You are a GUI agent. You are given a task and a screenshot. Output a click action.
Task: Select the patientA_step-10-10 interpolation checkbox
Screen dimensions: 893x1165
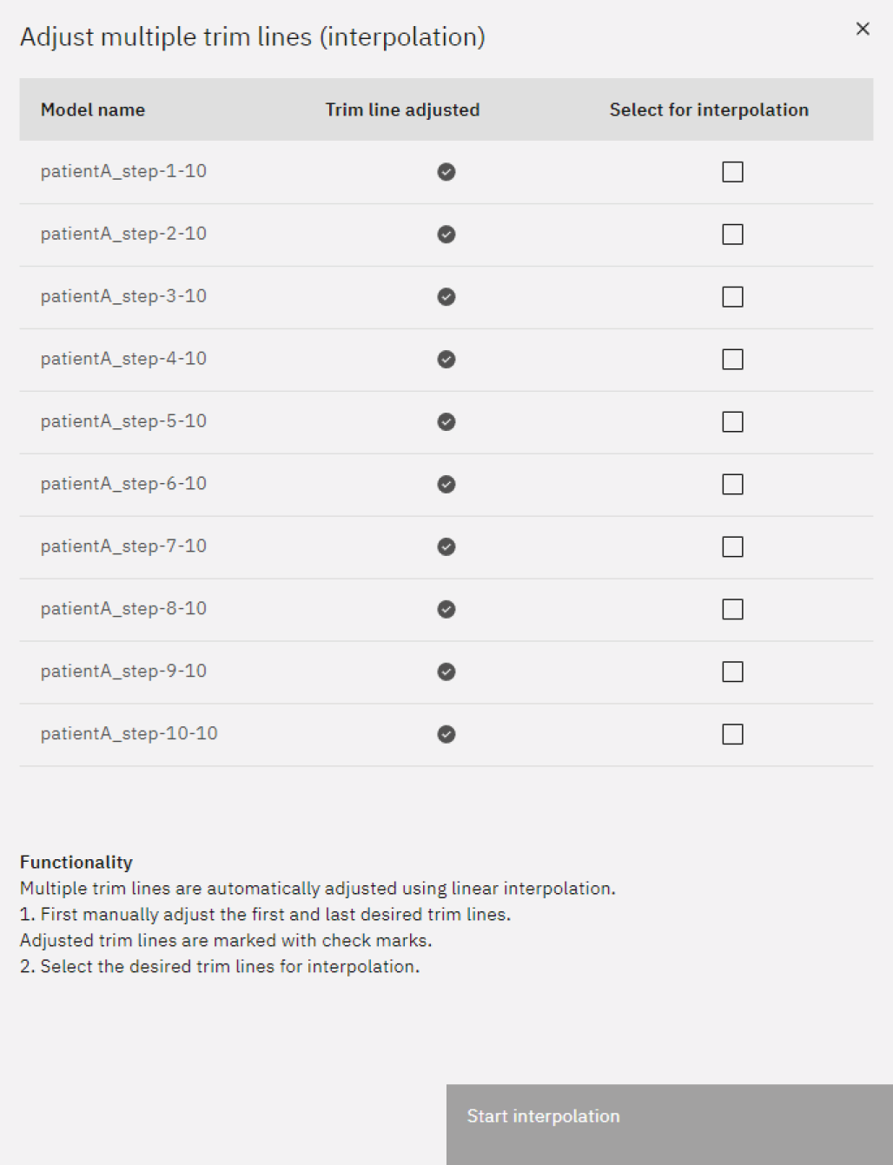click(732, 735)
